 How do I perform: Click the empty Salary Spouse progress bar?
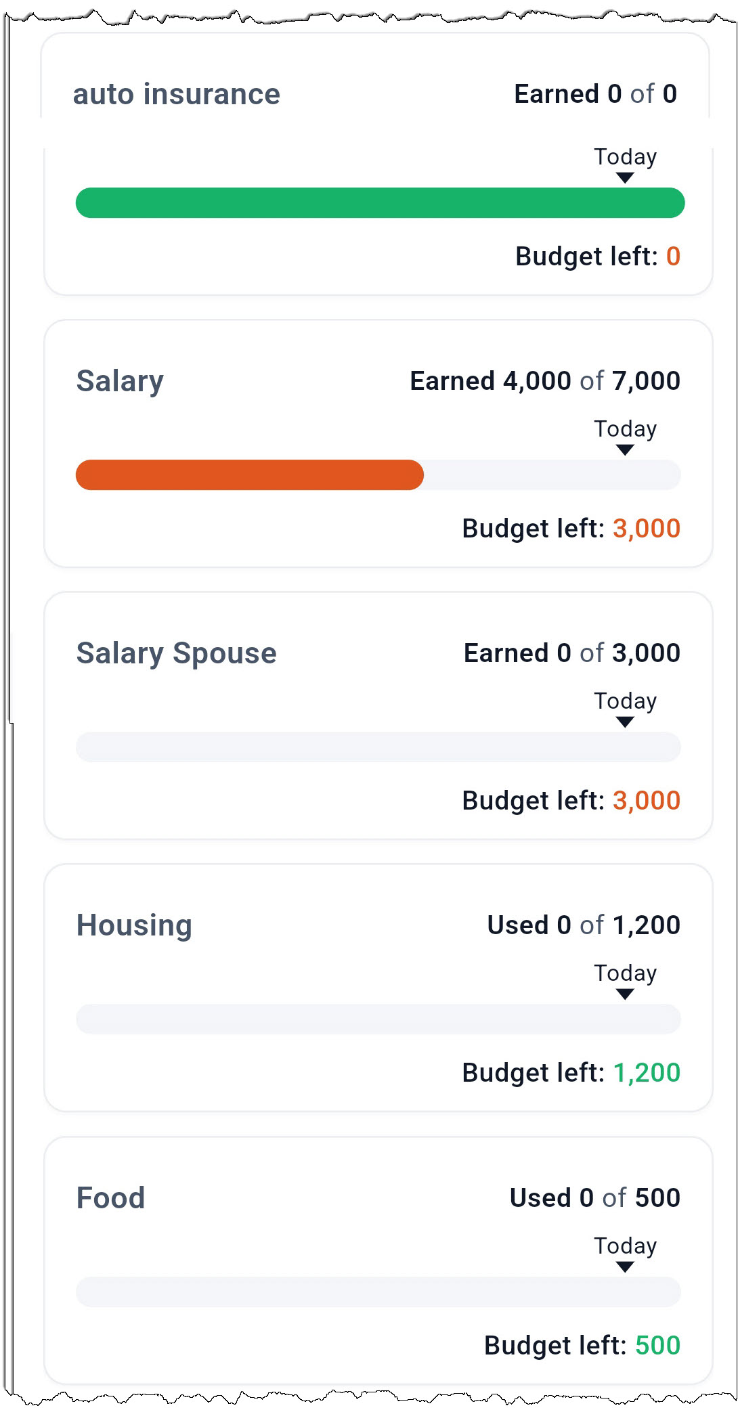[378, 747]
